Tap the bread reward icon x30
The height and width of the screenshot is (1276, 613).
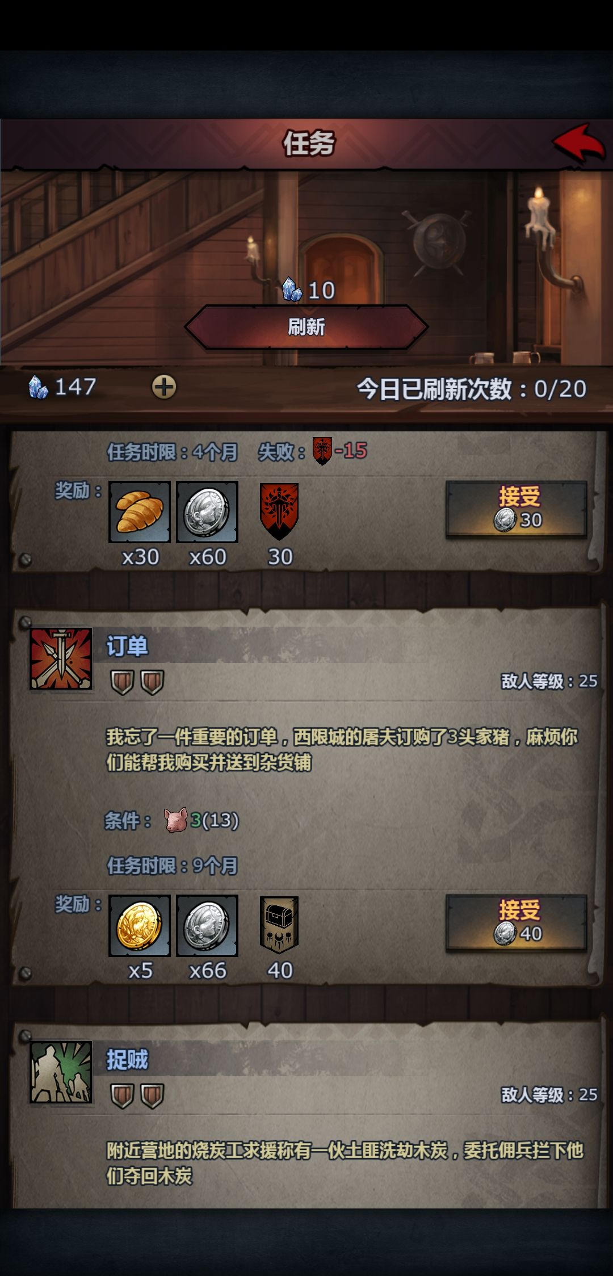coord(140,512)
